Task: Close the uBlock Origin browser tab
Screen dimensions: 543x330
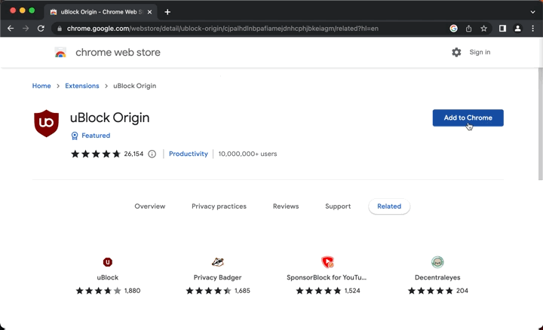Action: 149,12
